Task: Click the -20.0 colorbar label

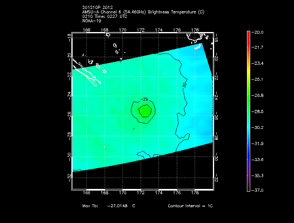Action: point(257,32)
